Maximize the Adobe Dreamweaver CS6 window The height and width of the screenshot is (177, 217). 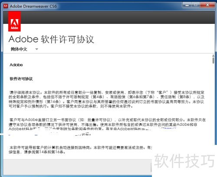[196, 5]
